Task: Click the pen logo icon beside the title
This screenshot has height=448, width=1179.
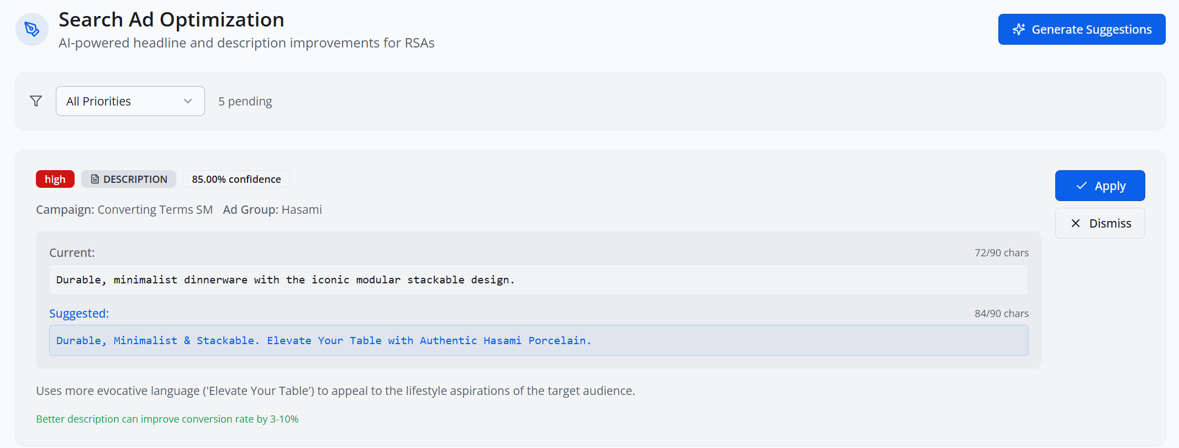Action: (x=32, y=29)
